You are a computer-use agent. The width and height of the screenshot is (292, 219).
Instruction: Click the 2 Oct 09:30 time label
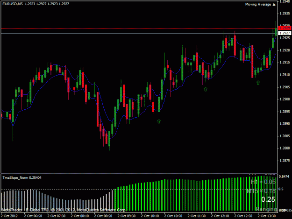point(127,216)
